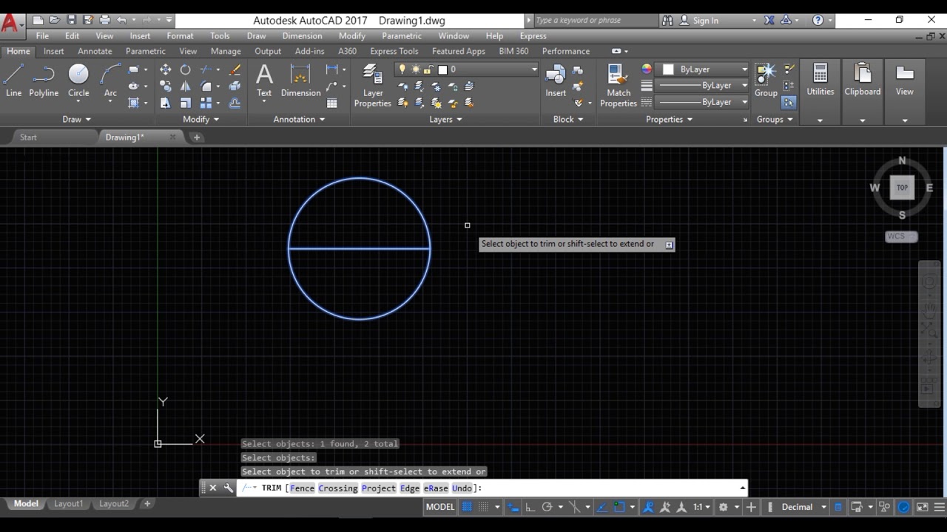Switch to the Annotate ribbon tab

tap(95, 51)
